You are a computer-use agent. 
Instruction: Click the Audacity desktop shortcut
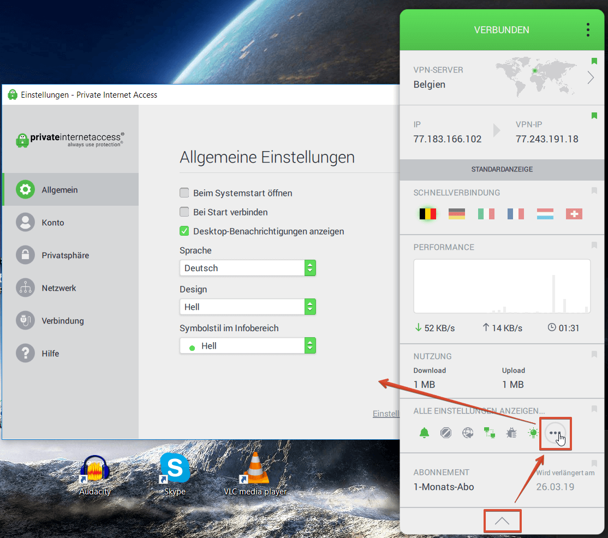pos(95,476)
